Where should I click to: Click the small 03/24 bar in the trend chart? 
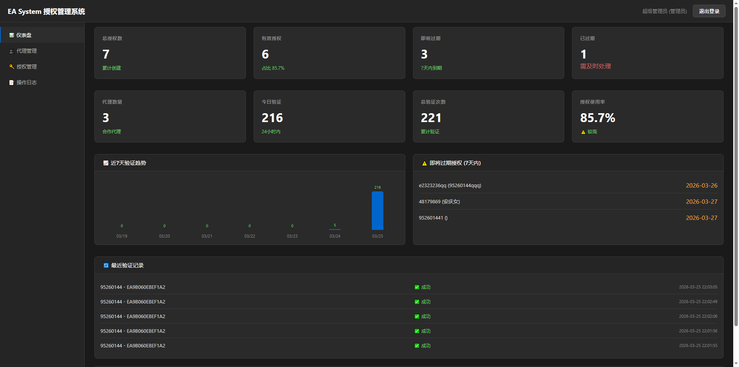pos(335,229)
